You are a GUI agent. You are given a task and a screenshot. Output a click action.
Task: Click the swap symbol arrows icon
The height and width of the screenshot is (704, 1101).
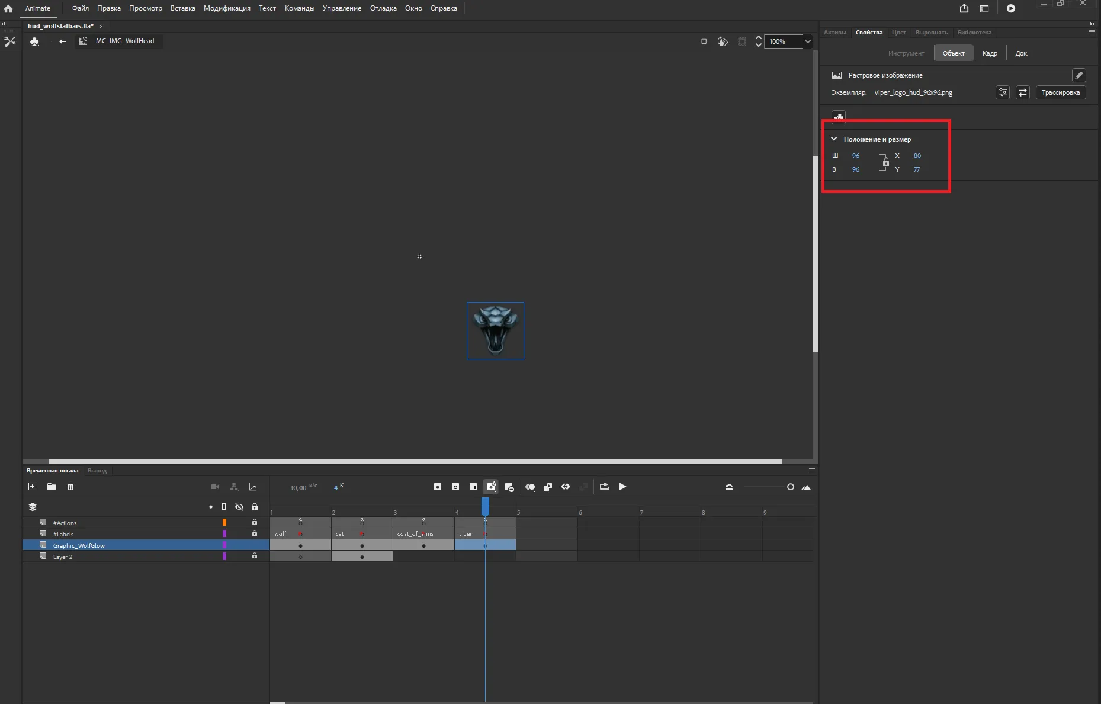click(1023, 93)
